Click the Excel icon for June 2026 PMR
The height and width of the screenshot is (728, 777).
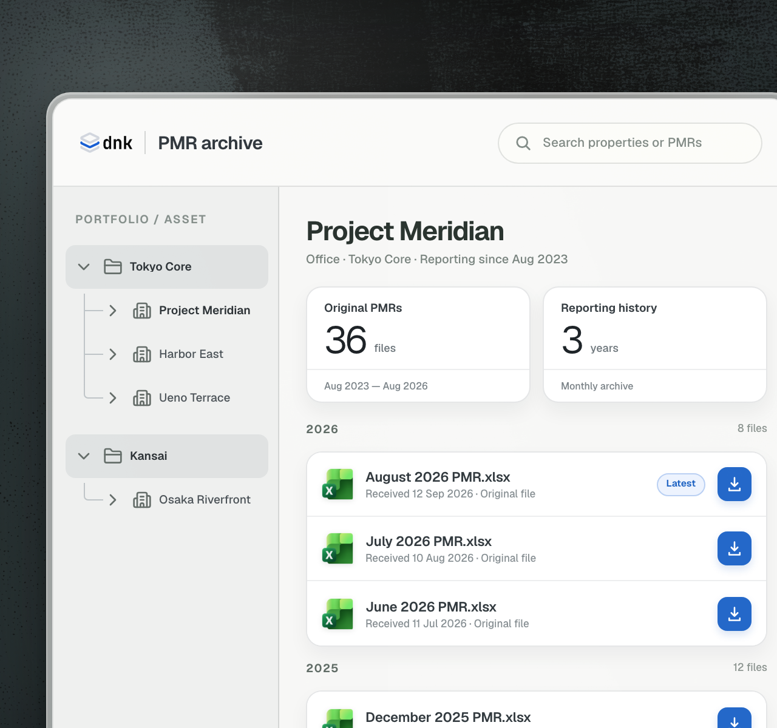pyautogui.click(x=338, y=614)
